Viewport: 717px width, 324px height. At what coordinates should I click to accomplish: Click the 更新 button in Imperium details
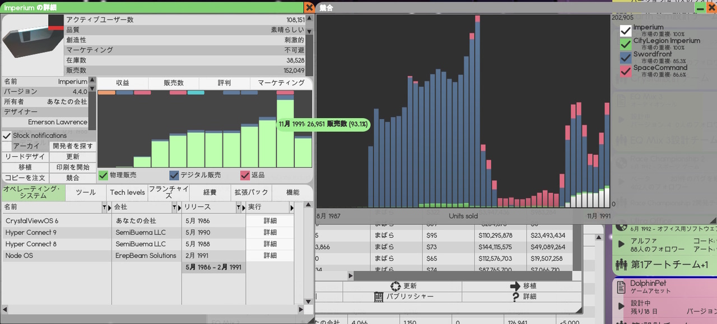coord(73,157)
